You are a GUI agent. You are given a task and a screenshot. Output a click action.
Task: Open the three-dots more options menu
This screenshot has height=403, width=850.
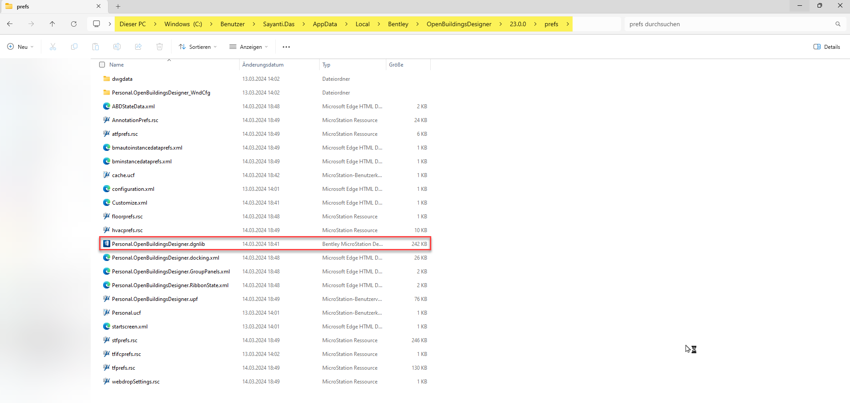(x=286, y=47)
